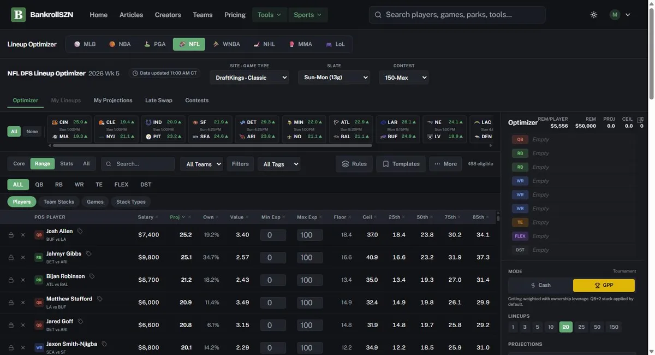Viewport: 655px width, 355px height.
Task: Exclude Jahmyr Gibbs using the X icon
Action: click(x=23, y=257)
